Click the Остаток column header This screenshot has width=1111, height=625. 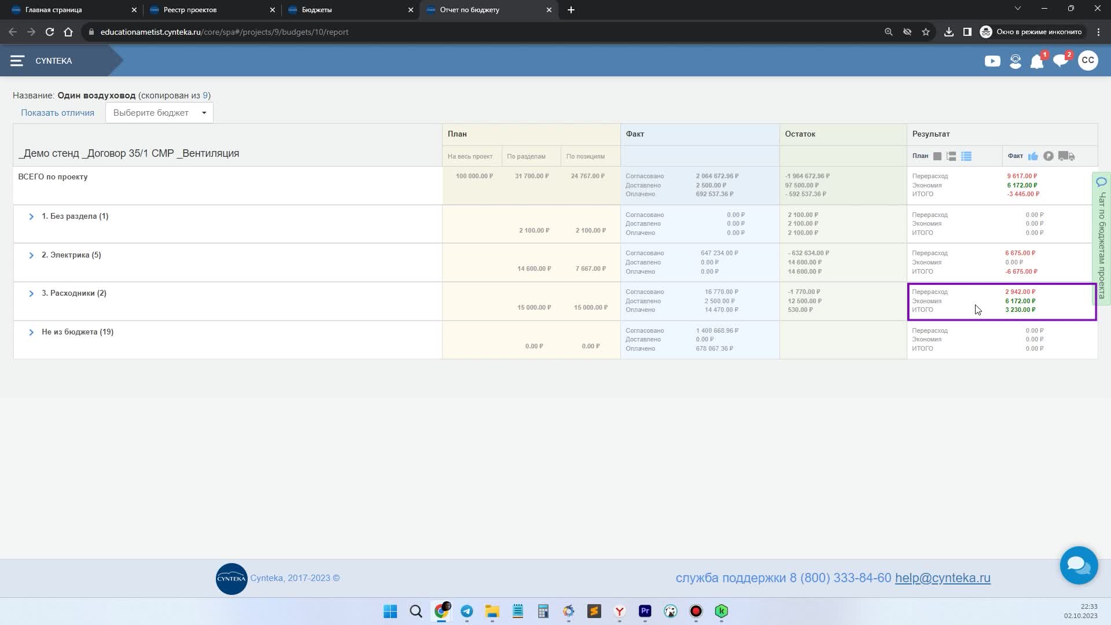pos(843,134)
